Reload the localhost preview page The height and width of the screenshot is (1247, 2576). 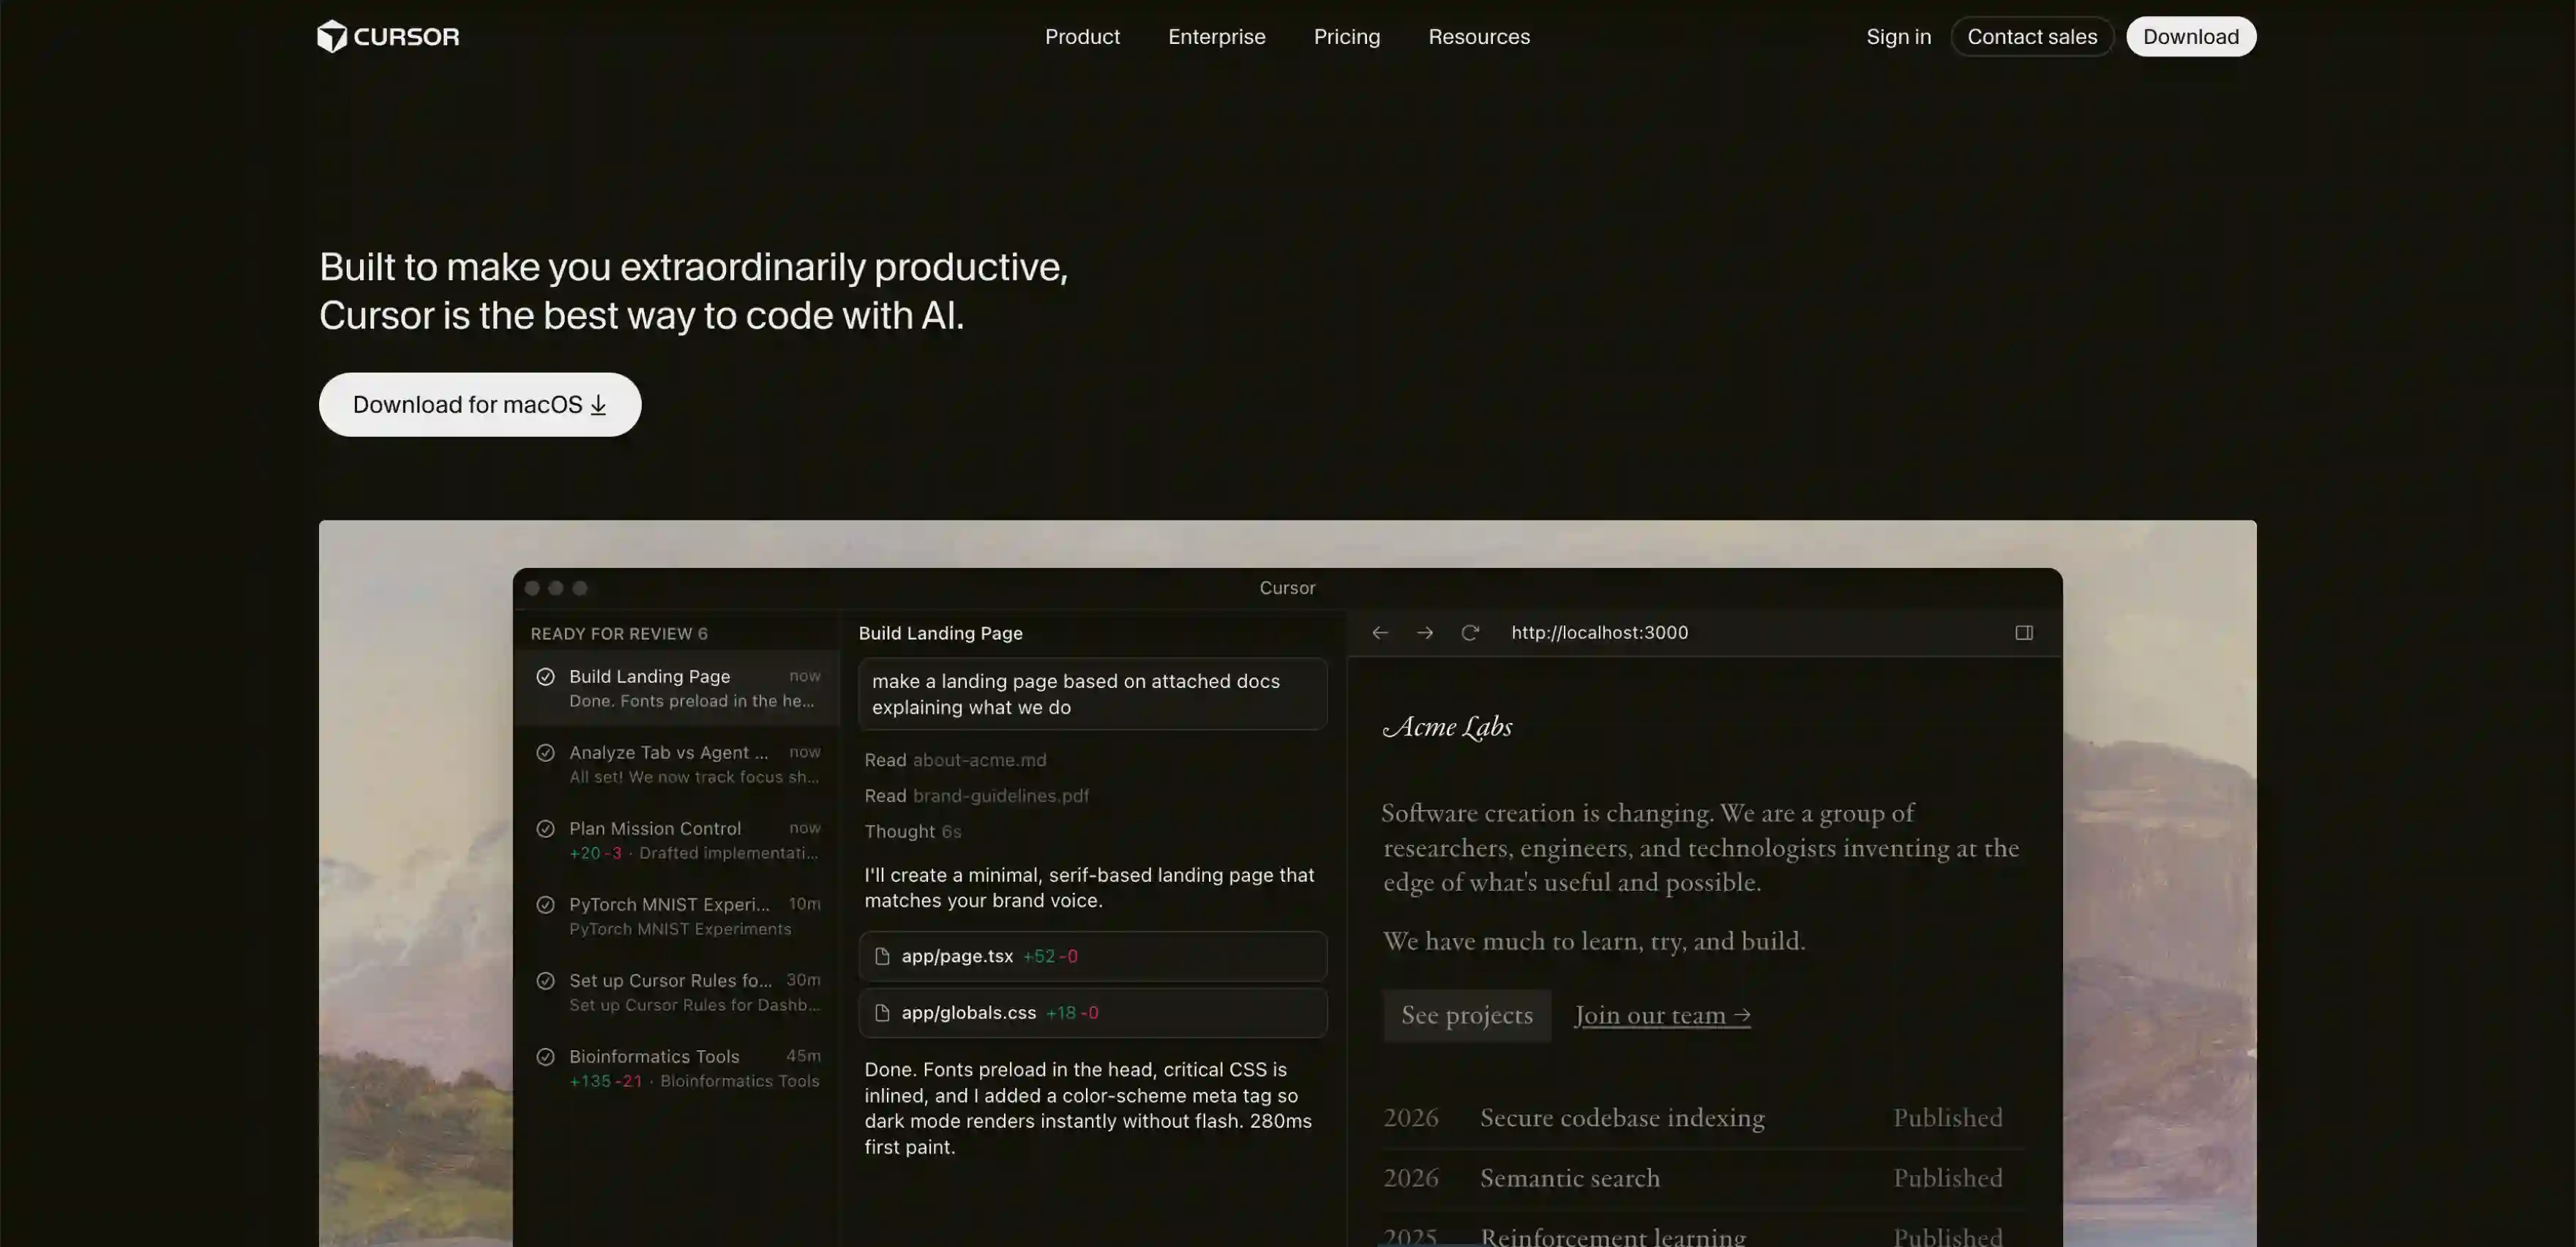[x=1469, y=633]
